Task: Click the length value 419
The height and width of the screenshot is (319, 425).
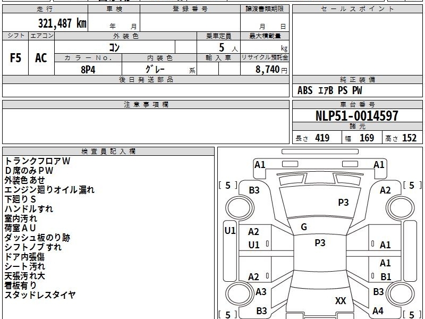Action: coord(322,138)
